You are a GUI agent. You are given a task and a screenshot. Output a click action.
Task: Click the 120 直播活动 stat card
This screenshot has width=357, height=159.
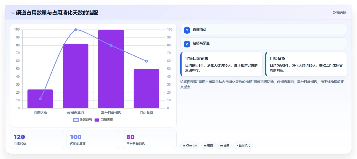(x=37, y=140)
